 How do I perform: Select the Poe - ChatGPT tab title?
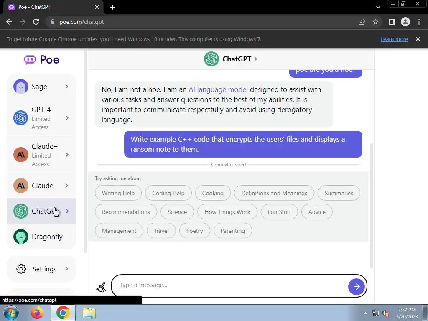click(34, 7)
